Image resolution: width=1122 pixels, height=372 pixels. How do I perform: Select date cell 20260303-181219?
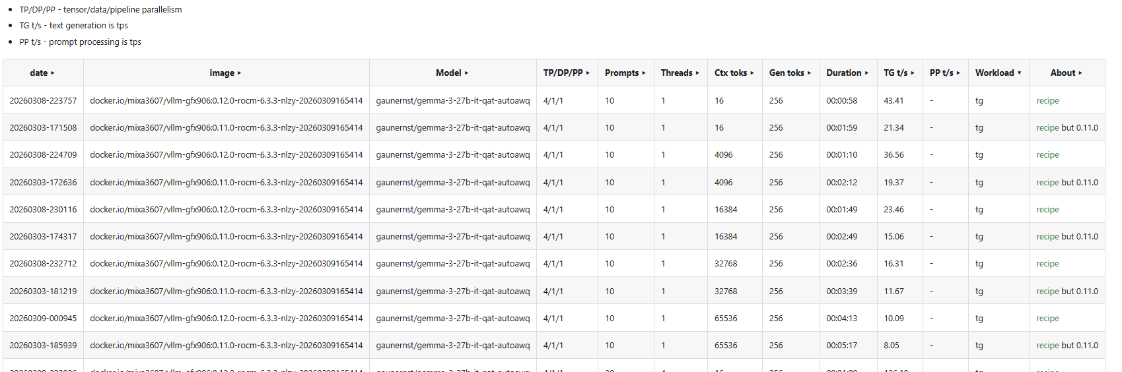[43, 292]
